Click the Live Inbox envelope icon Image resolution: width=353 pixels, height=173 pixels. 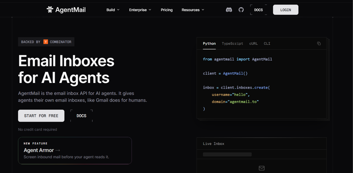(x=262, y=168)
